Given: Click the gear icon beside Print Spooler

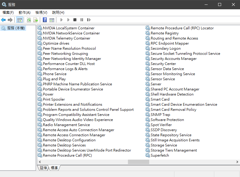Looking at the screenshot, I should point(40,99).
